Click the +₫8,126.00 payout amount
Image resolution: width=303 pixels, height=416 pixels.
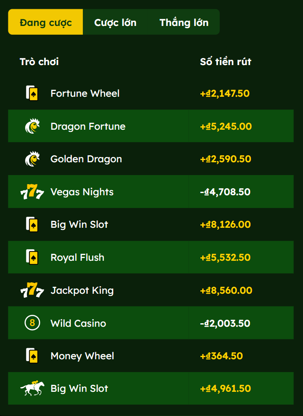(225, 225)
